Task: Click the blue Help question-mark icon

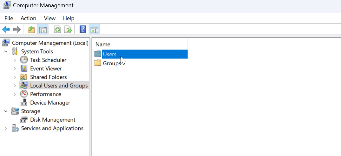Action: click(x=83, y=29)
